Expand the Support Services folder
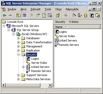This screenshot has width=103, height=94. click(x=18, y=75)
